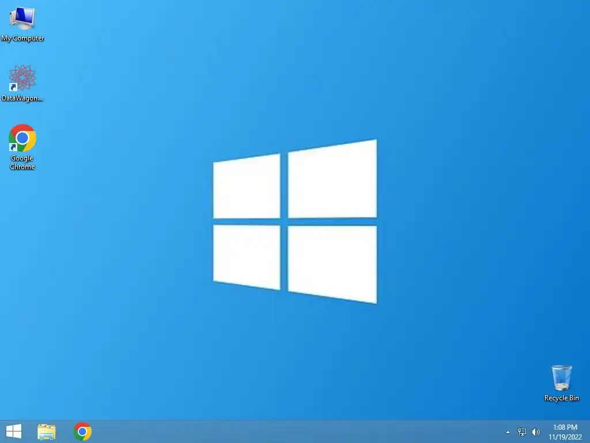Open the network status tray icon
The height and width of the screenshot is (443, 590).
522,432
